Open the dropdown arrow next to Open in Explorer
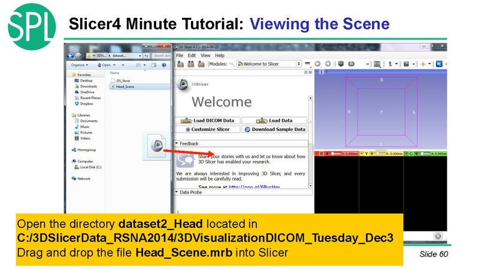The width and height of the screenshot is (479, 269). pyautogui.click(x=114, y=65)
